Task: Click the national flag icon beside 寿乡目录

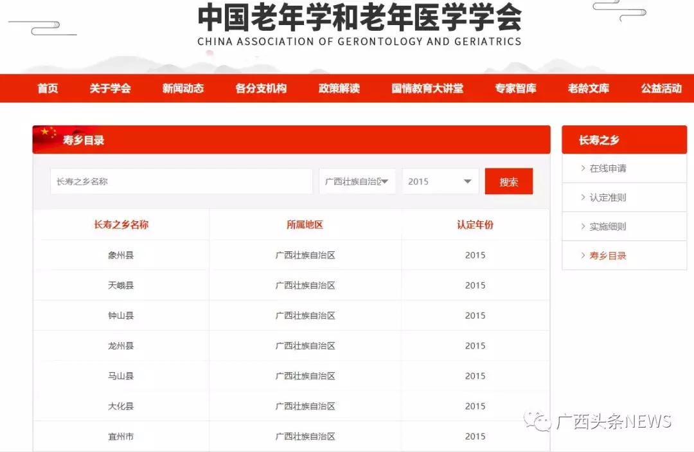Action: (46, 135)
